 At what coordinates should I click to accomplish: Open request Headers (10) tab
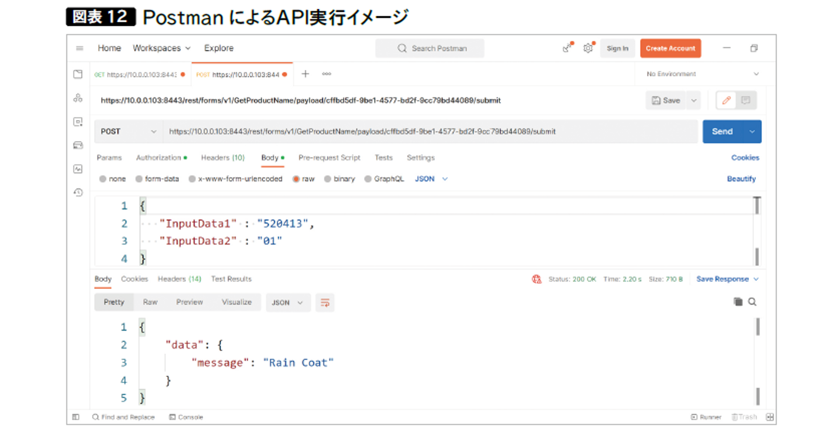[x=223, y=158]
